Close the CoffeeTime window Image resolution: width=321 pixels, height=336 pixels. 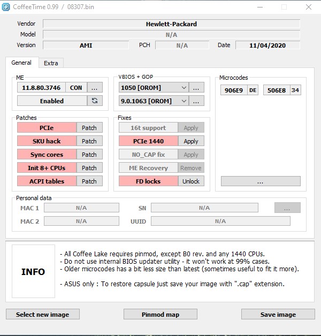coord(309,7)
